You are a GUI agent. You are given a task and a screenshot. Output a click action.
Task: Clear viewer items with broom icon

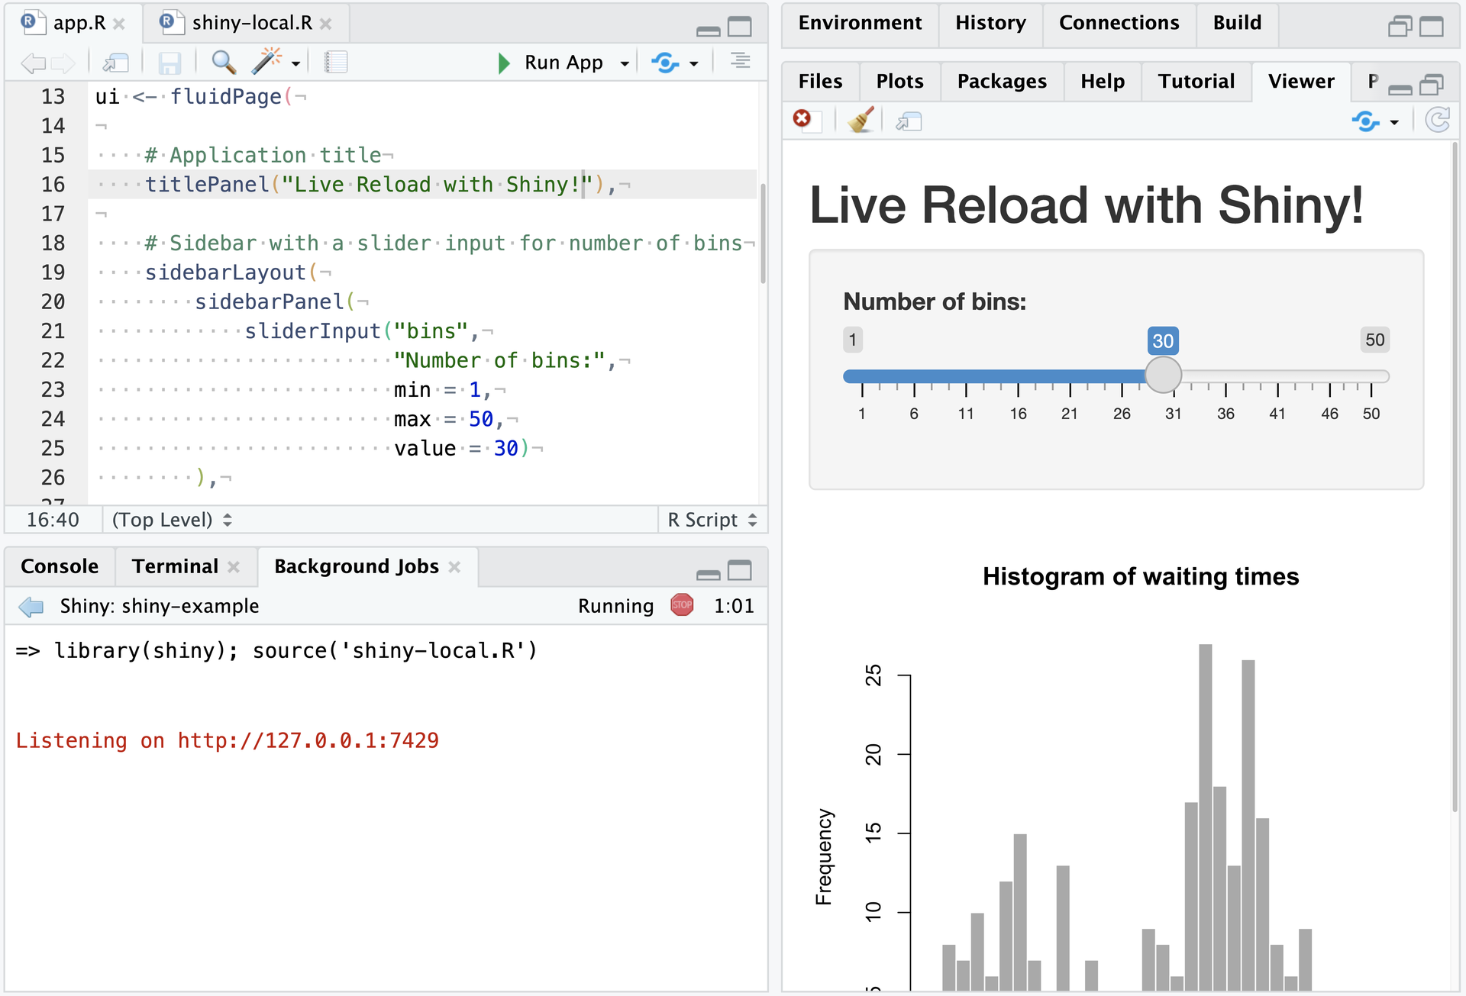coord(861,120)
